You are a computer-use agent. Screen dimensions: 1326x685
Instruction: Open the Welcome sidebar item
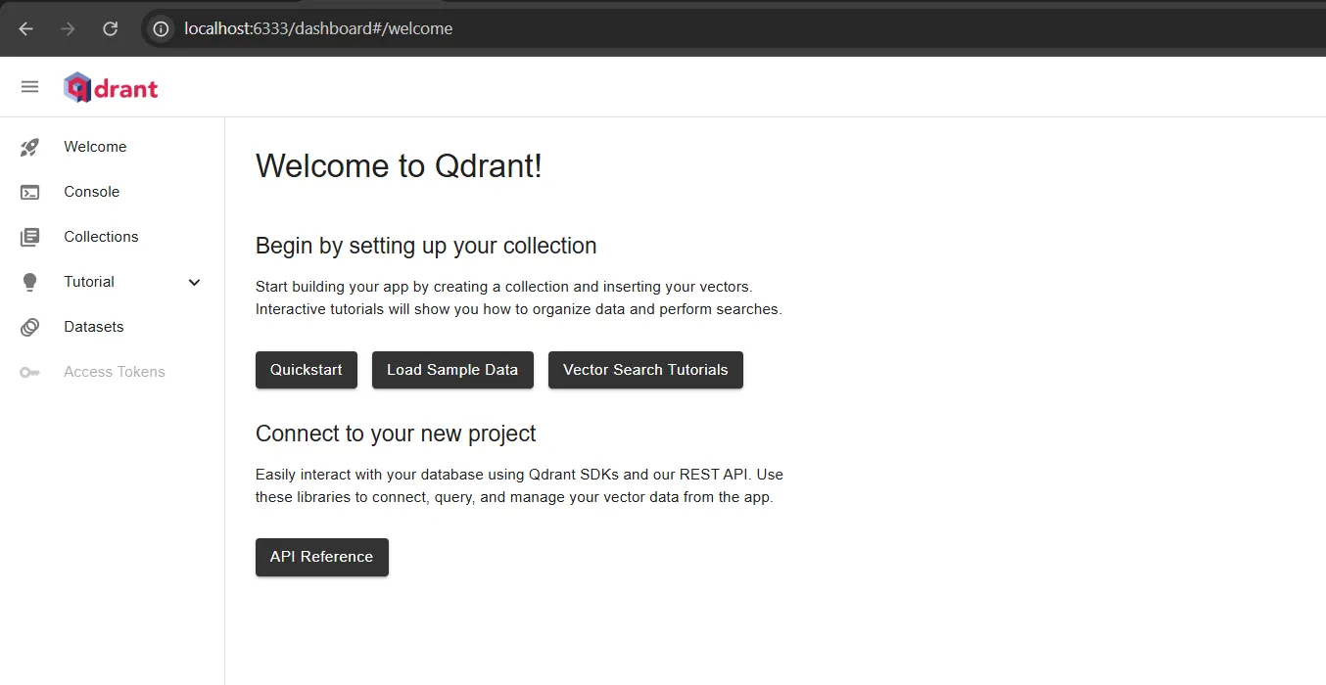point(113,147)
